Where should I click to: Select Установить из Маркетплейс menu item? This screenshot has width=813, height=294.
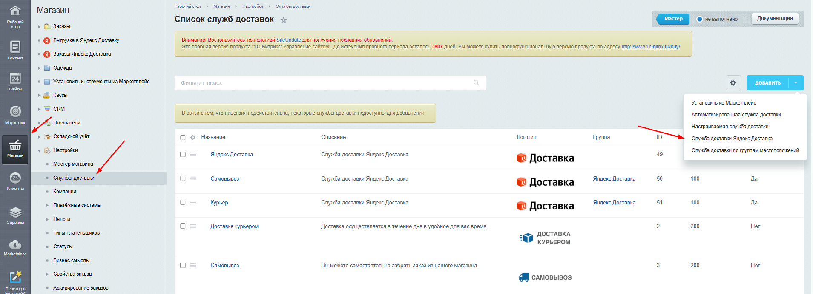pos(724,103)
